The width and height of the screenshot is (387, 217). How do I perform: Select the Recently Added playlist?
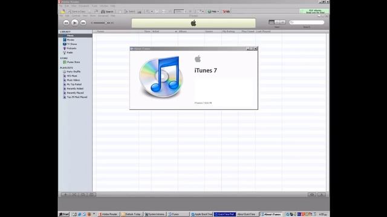coord(75,89)
